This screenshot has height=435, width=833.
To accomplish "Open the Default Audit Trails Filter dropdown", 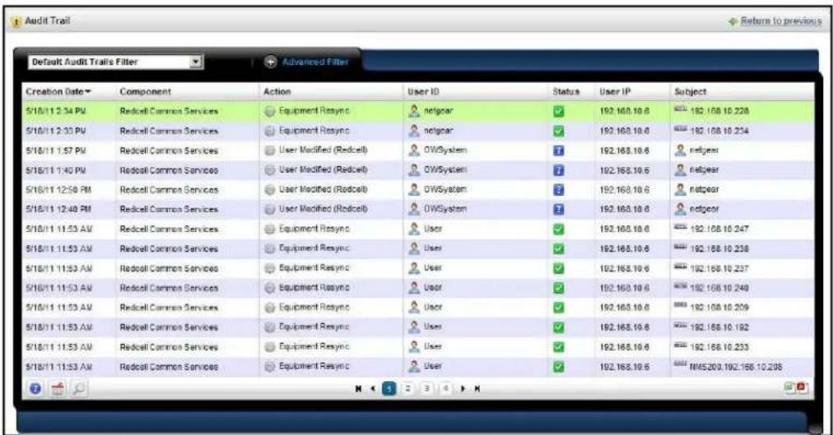I will pos(114,62).
